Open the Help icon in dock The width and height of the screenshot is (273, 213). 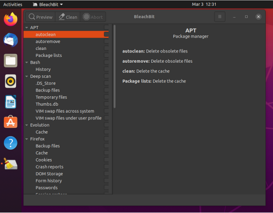click(10, 143)
